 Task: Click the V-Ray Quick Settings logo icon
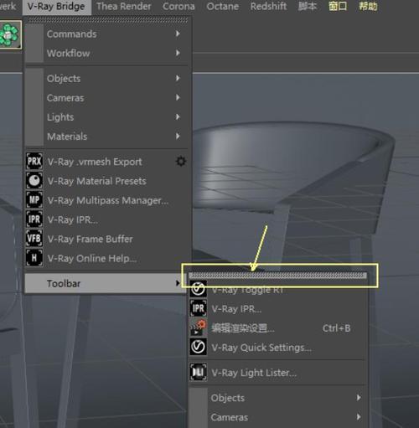tap(198, 347)
